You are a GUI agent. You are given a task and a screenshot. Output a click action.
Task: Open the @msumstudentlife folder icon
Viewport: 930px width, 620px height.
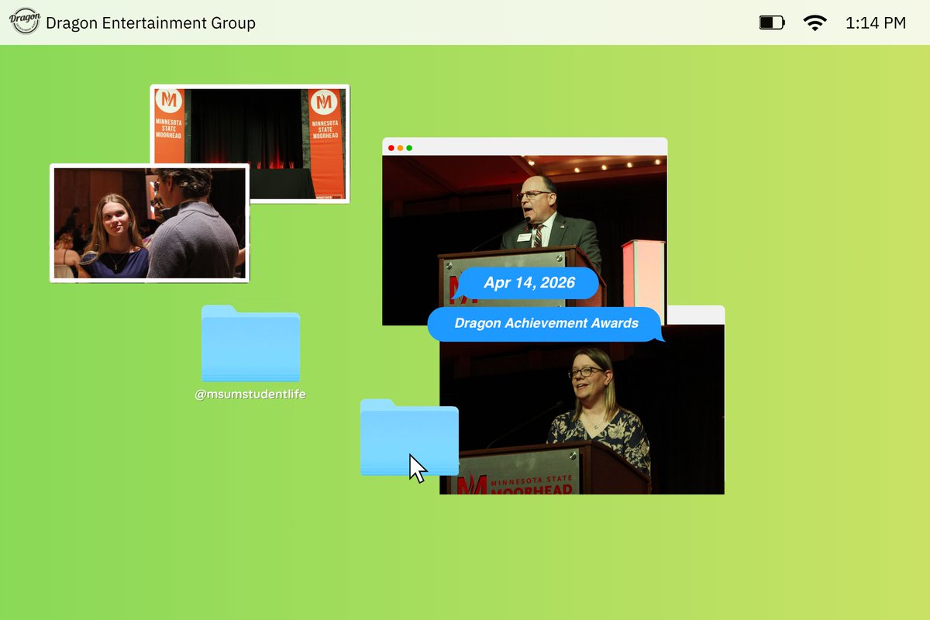(x=250, y=343)
